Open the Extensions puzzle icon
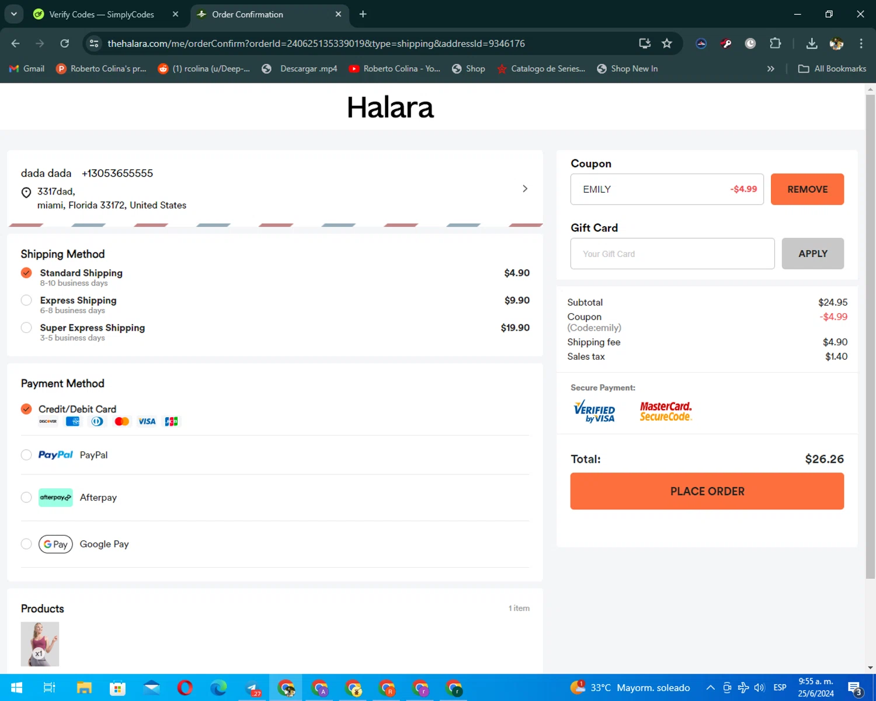 click(x=775, y=43)
